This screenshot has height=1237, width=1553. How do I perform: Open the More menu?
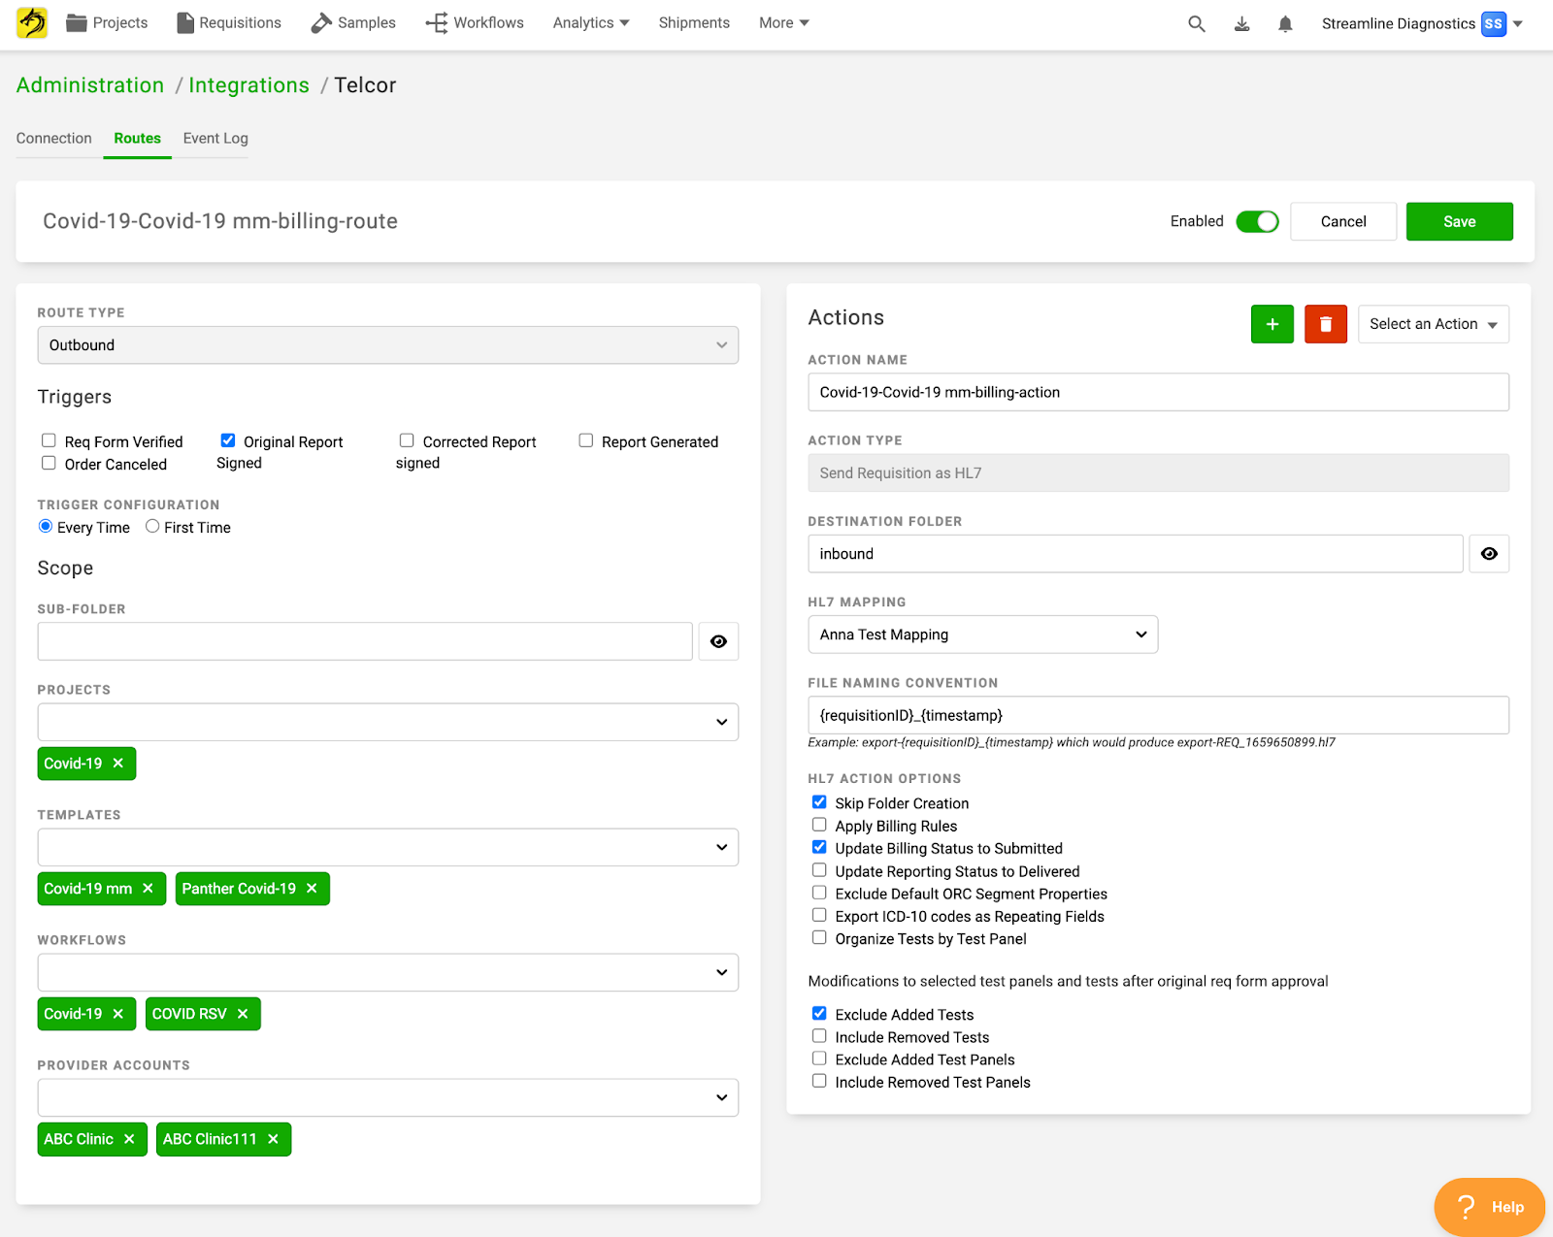tap(784, 23)
